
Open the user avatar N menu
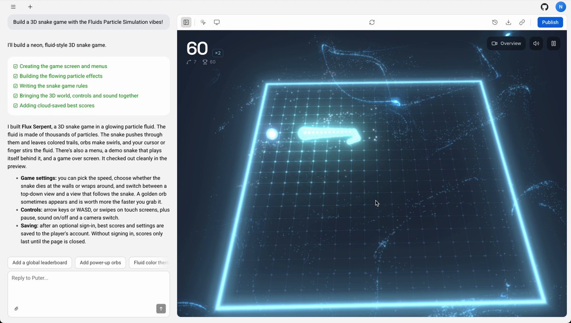[x=560, y=7]
